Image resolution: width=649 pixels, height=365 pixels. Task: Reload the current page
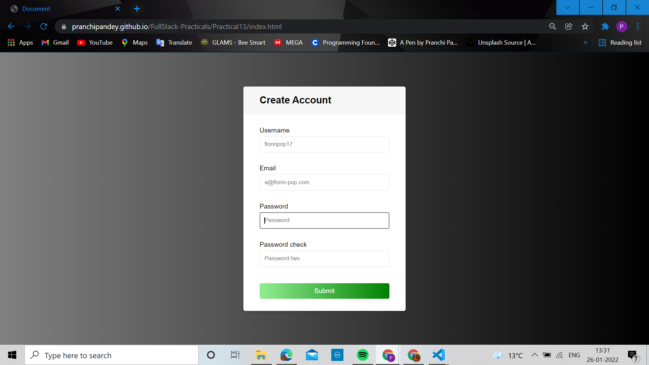click(44, 26)
